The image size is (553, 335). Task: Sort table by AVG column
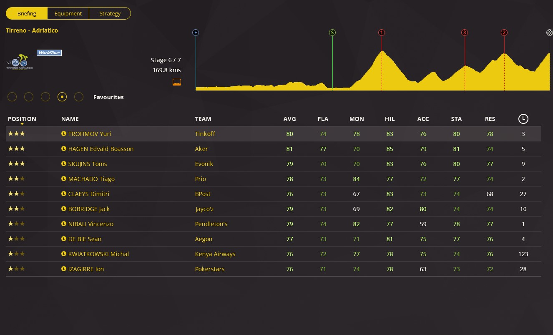(x=290, y=119)
